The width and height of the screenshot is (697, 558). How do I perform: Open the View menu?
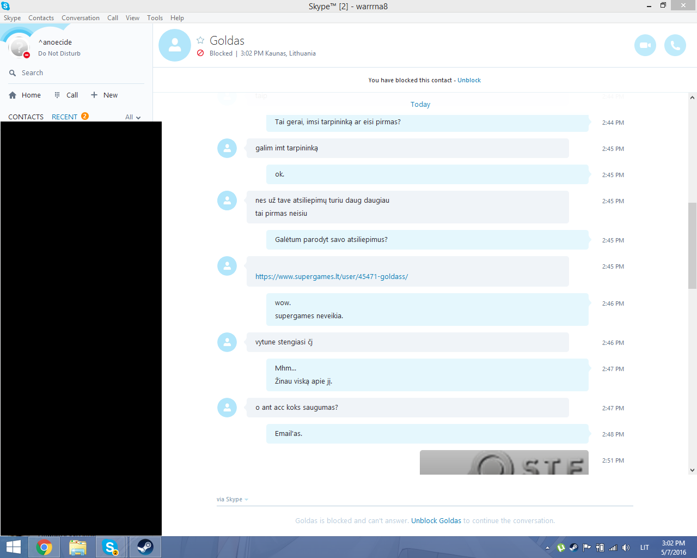(x=133, y=18)
